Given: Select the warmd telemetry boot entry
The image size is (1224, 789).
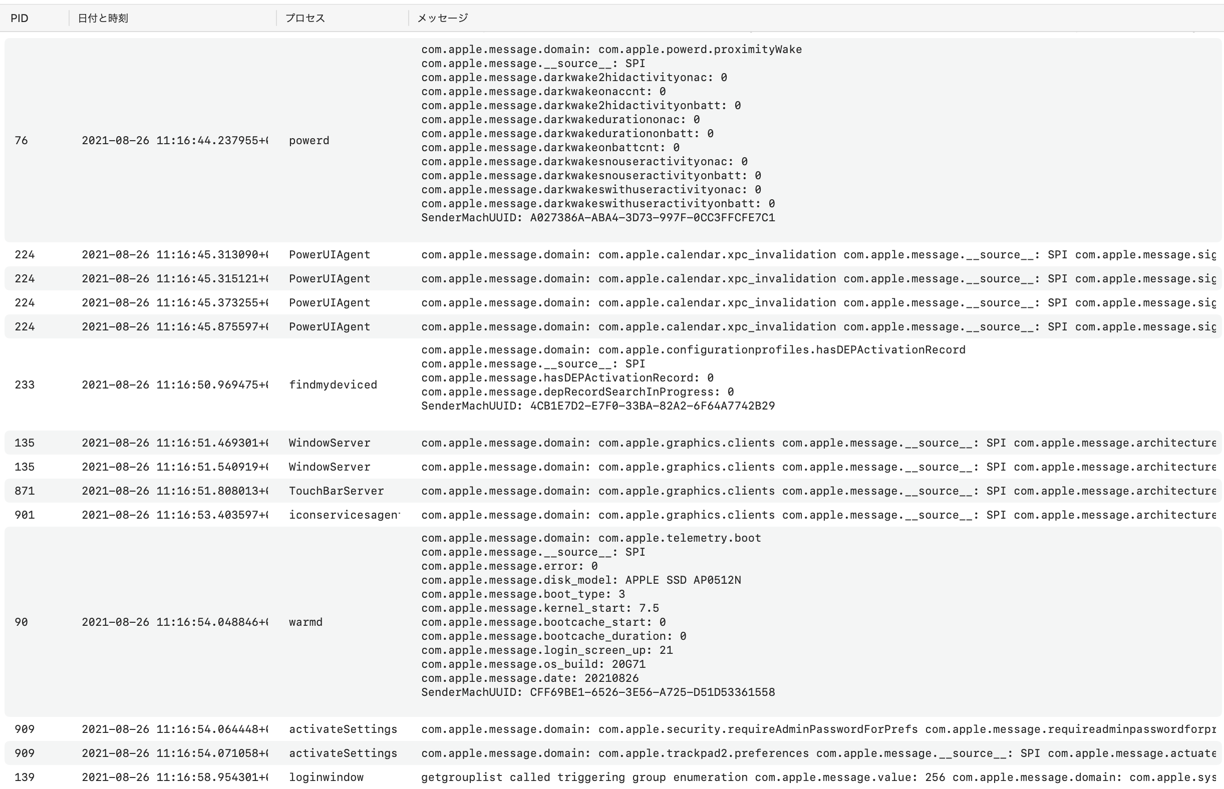Looking at the screenshot, I should tap(305, 622).
